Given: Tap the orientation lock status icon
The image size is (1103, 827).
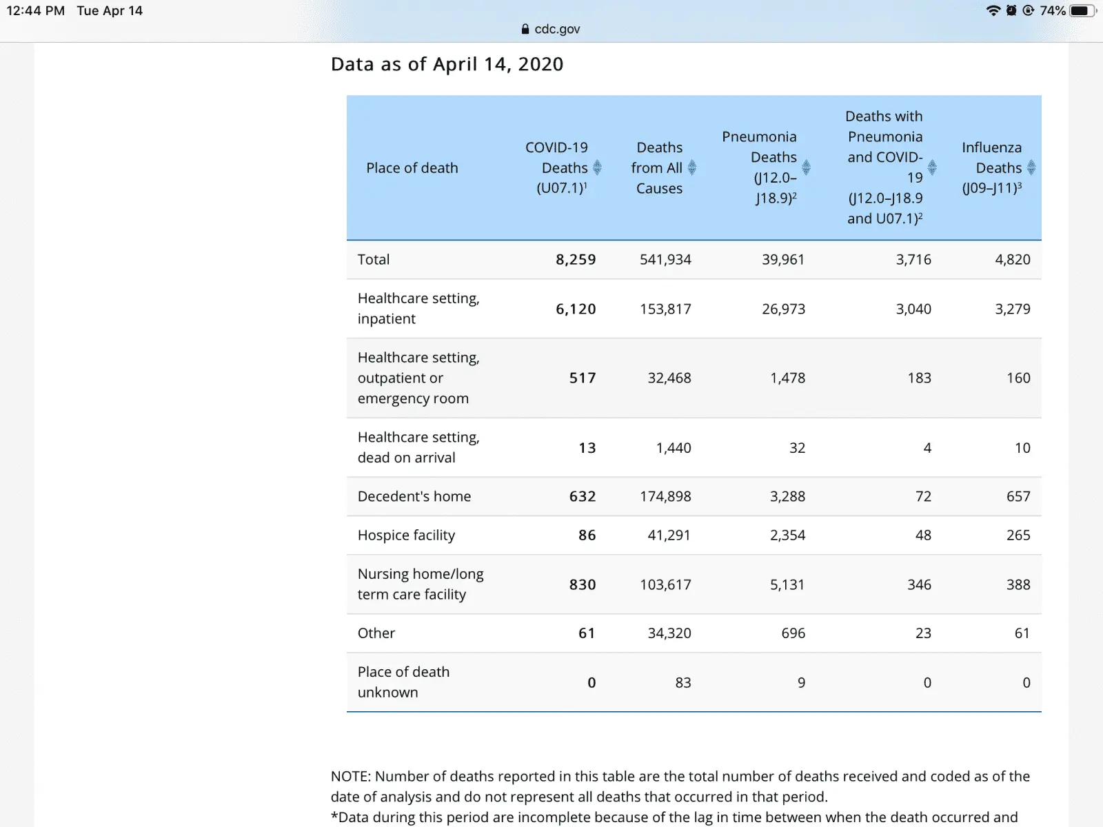Looking at the screenshot, I should [x=1028, y=10].
